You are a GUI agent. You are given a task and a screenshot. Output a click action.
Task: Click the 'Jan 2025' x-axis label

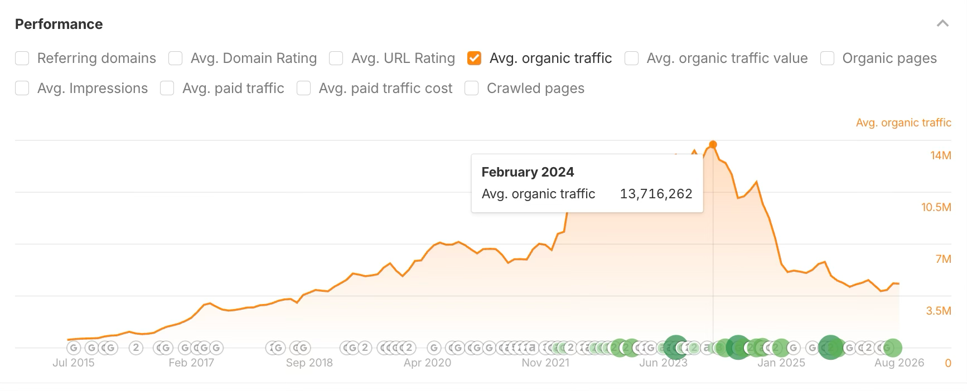(781, 363)
